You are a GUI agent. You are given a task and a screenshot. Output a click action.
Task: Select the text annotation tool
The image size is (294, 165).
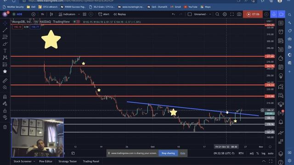[x=5, y=51]
